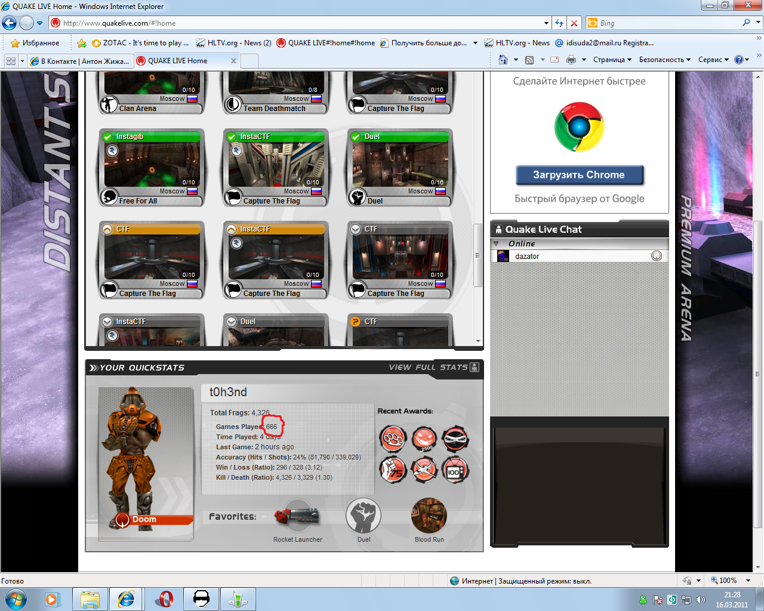
Task: Toggle the green check on upper InstaCTF server
Action: (232, 137)
